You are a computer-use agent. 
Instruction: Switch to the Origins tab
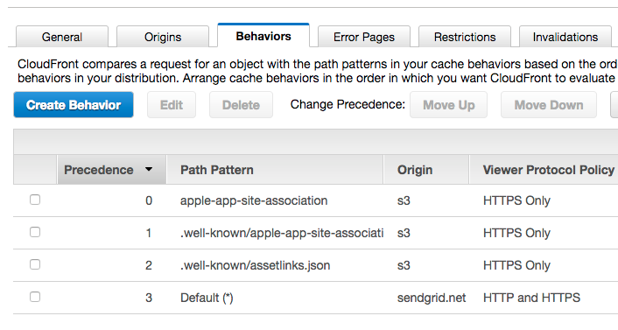tap(163, 37)
